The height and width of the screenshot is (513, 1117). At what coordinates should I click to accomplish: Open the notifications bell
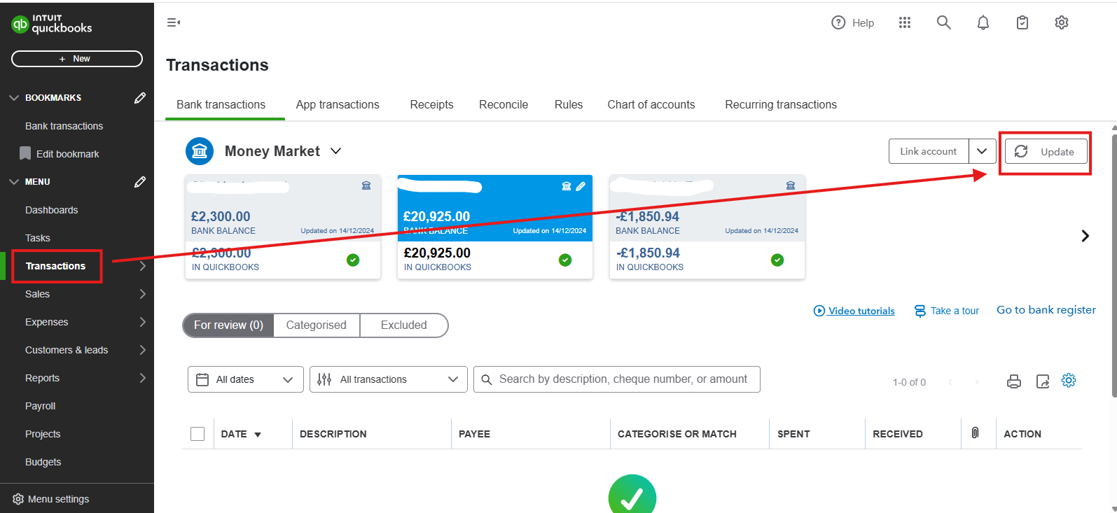(983, 23)
